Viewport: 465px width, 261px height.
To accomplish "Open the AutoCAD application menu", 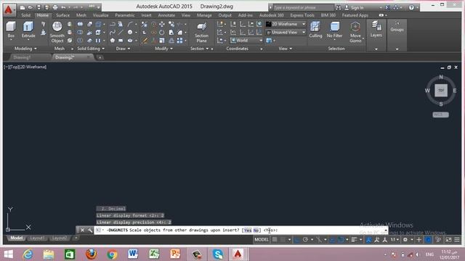I will click(x=9, y=9).
